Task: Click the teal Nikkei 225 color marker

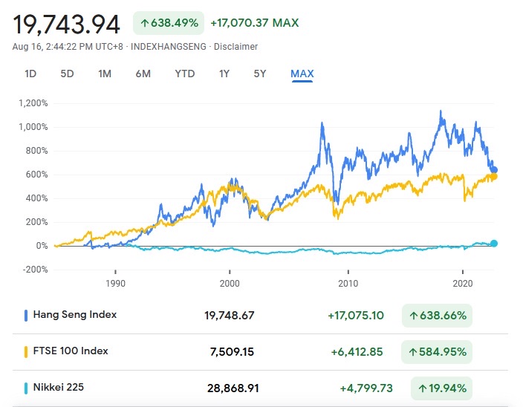Action: click(x=26, y=388)
